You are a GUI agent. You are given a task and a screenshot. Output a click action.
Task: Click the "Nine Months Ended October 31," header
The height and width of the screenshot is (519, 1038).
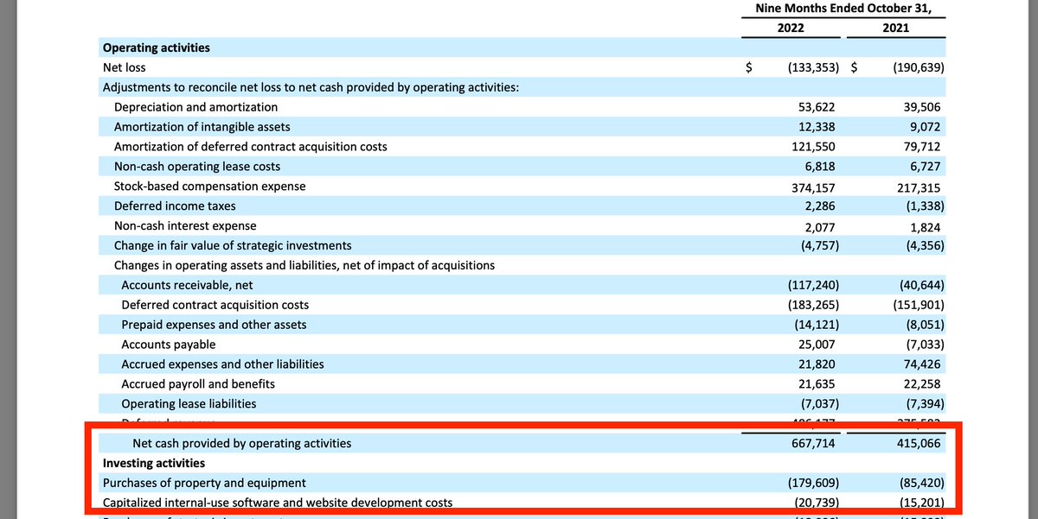click(x=843, y=8)
